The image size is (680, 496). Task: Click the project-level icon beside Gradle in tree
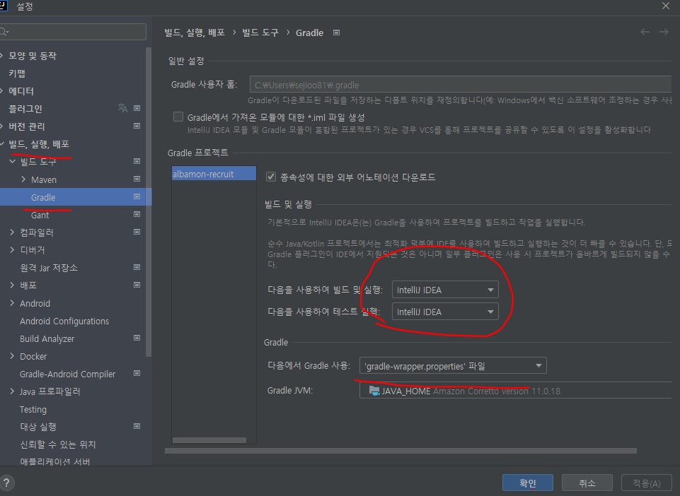coord(137,196)
